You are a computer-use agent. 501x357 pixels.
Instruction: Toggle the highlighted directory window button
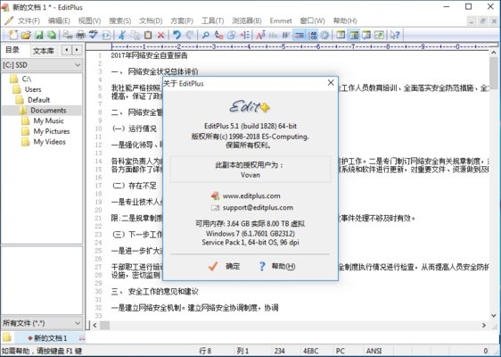[353, 35]
